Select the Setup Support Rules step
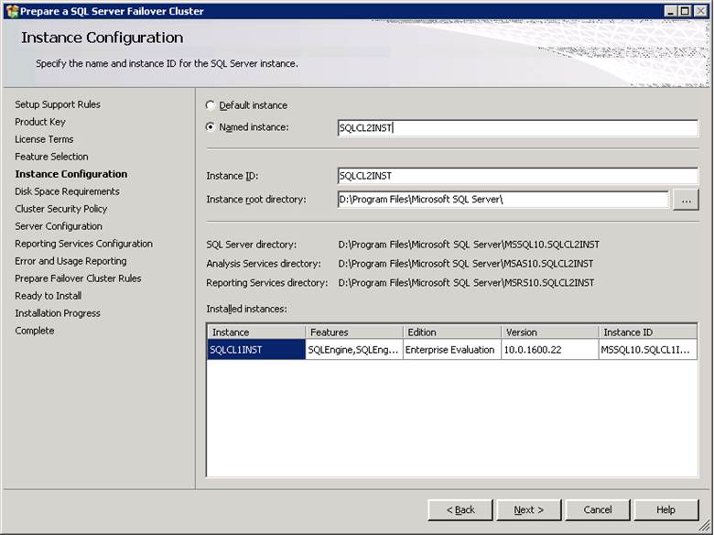The width and height of the screenshot is (714, 535). (58, 104)
